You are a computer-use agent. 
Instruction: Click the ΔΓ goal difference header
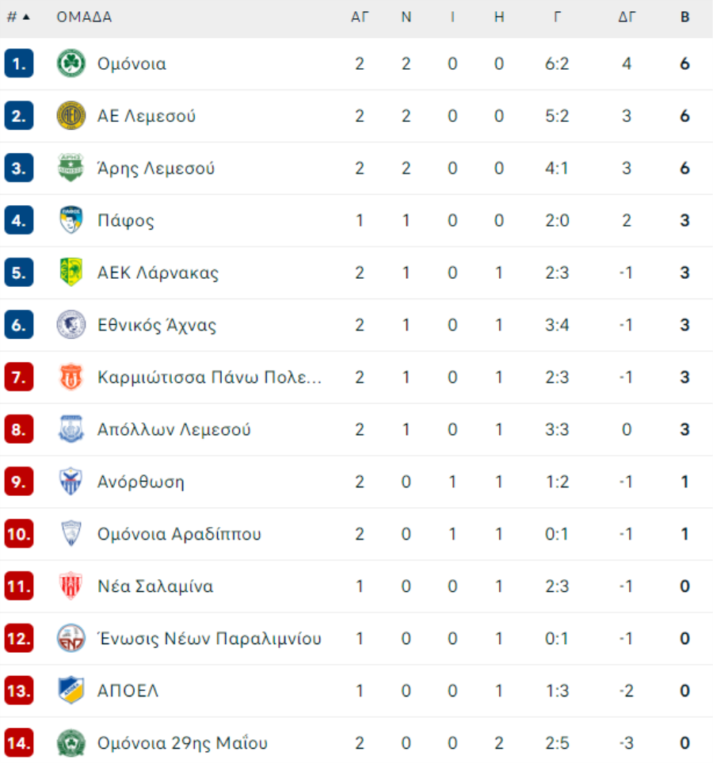[627, 17]
